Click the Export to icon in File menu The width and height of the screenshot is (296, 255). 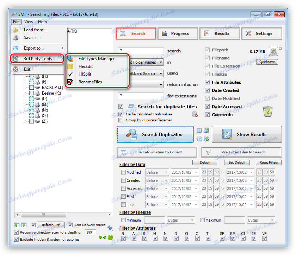16,49
